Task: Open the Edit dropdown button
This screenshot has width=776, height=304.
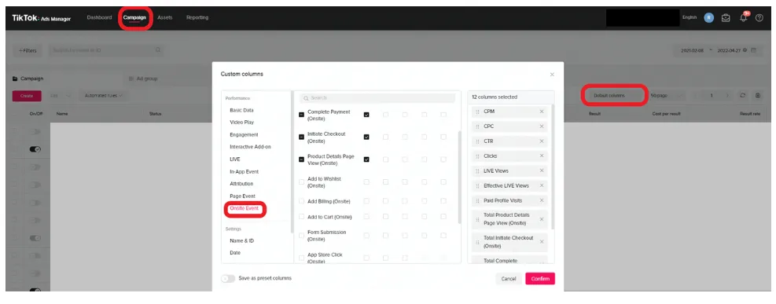Action: point(61,95)
